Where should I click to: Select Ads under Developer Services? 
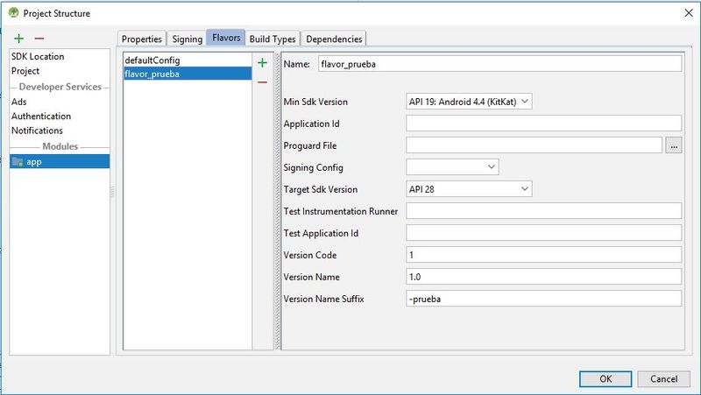click(60, 102)
